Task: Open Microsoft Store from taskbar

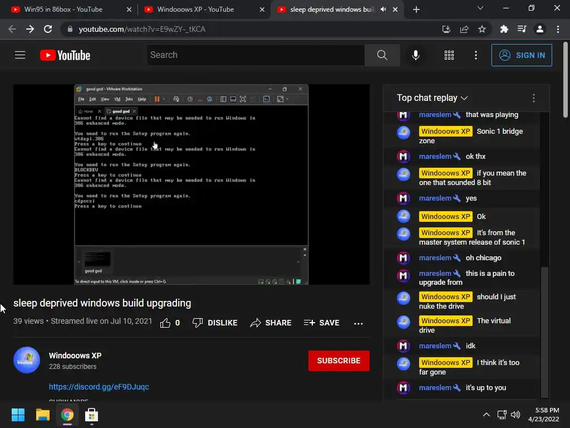Action: click(x=92, y=415)
